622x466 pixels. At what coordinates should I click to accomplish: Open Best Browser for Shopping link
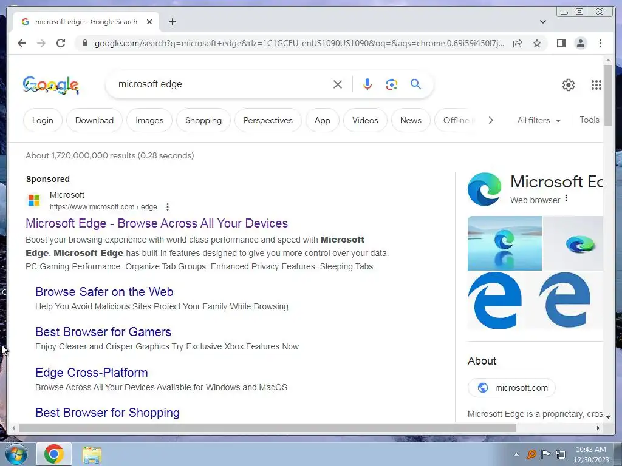click(x=108, y=413)
